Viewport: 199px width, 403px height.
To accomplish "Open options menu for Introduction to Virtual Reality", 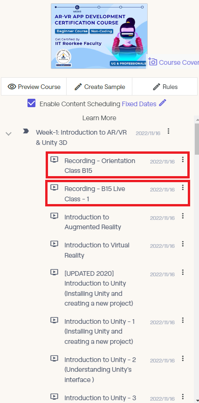I will click(183, 244).
